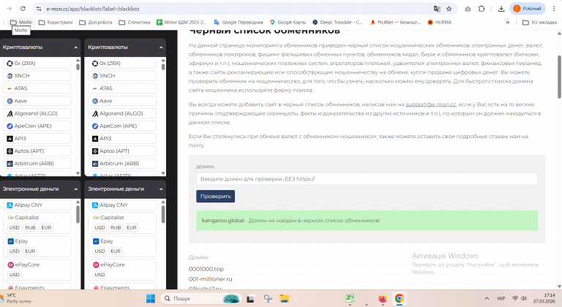Bookmark this page with the star icon
Screen dimensions: 562x307
(x=449, y=9)
